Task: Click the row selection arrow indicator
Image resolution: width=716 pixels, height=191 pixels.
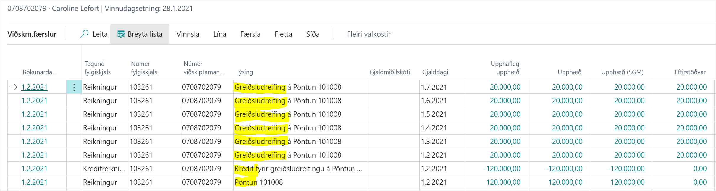Action: point(14,87)
